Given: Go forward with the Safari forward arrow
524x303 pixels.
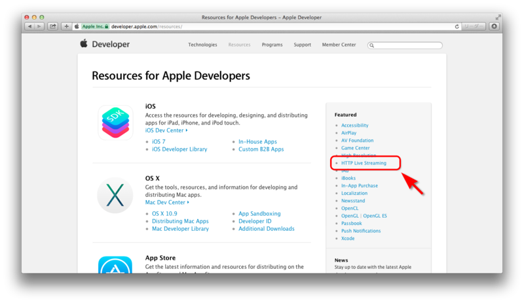Looking at the screenshot, I should tap(39, 26).
